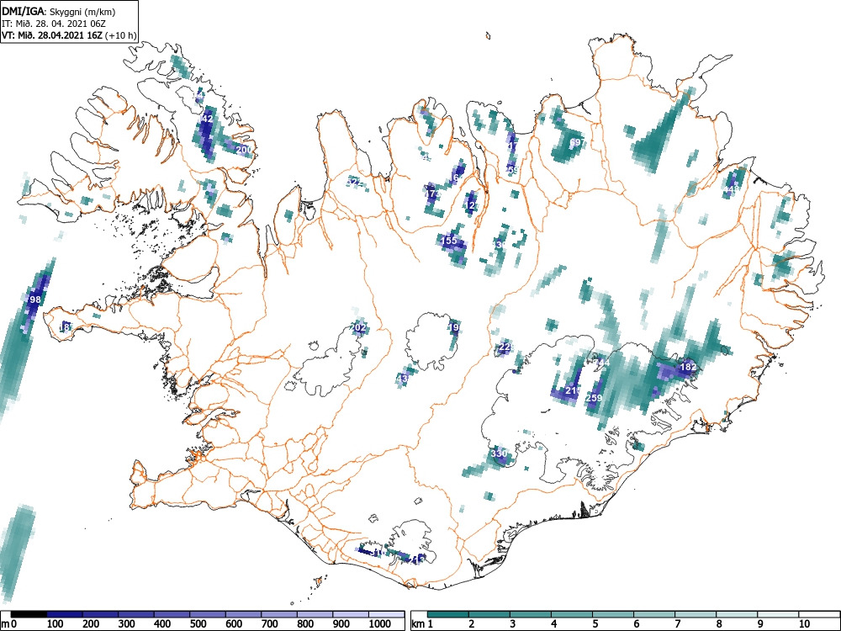Viewport: 841px width, 631px height.
Task: Click the visibility value 59 in the north
Action: [513, 170]
